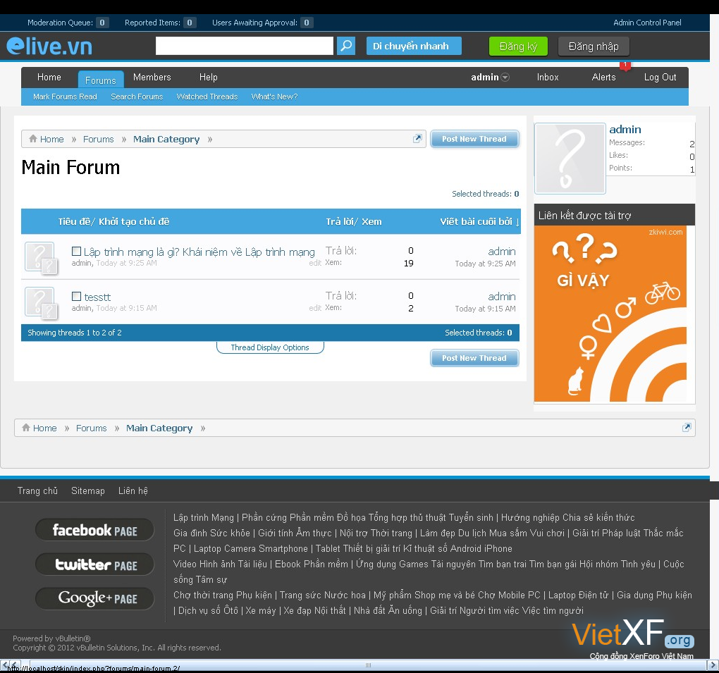Click Main Category in top breadcrumb
The width and height of the screenshot is (719, 673).
click(x=166, y=139)
